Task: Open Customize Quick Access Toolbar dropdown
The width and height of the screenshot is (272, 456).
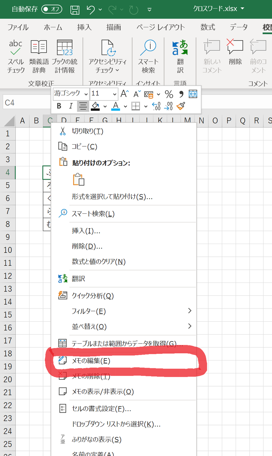Action: [x=150, y=10]
